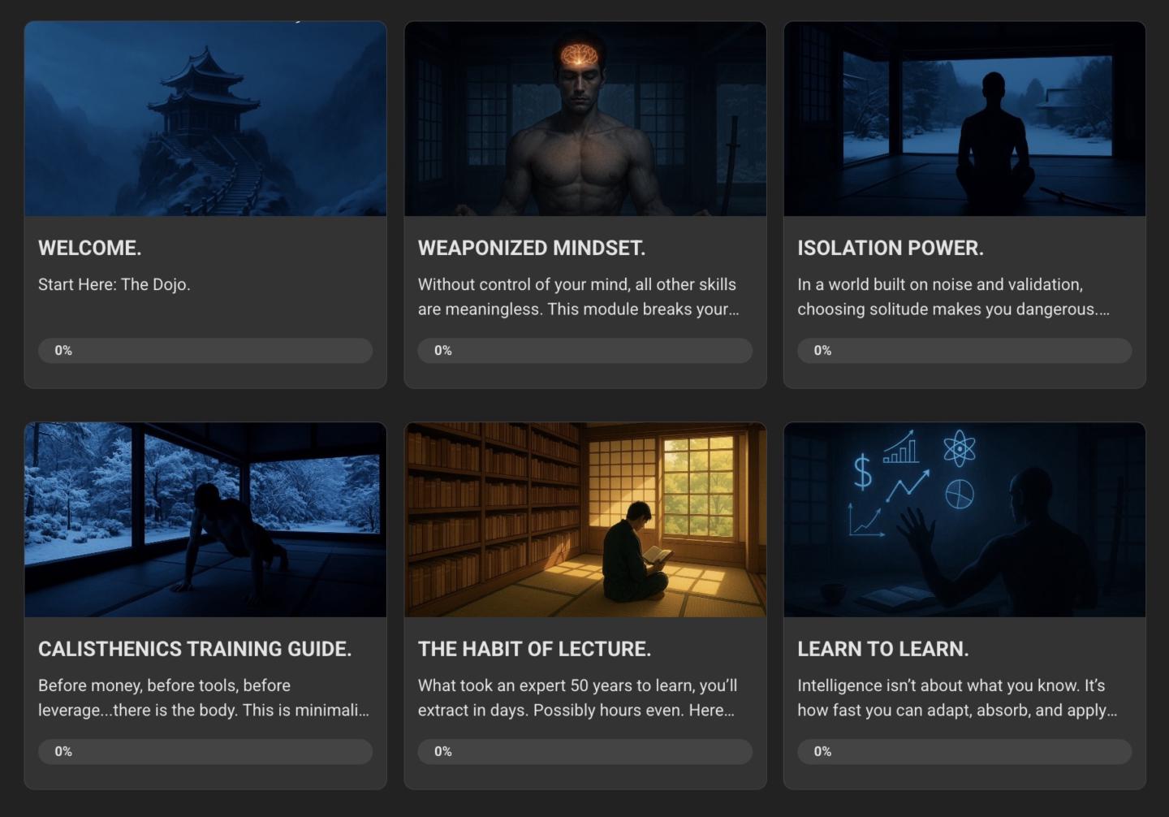The width and height of the screenshot is (1169, 817).
Task: Click the CALISTHENICS TRAINING GUIDE. title
Action: tap(195, 650)
